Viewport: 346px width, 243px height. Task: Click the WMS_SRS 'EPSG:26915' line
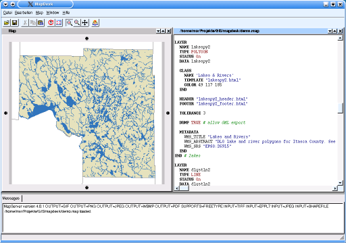(x=207, y=146)
